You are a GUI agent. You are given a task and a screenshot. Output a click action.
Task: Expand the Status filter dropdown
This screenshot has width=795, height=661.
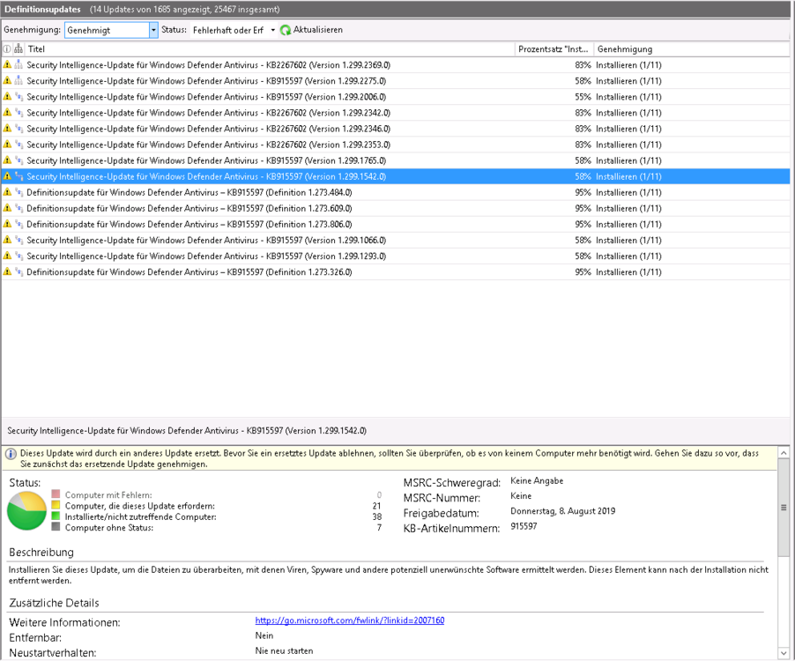pos(272,30)
